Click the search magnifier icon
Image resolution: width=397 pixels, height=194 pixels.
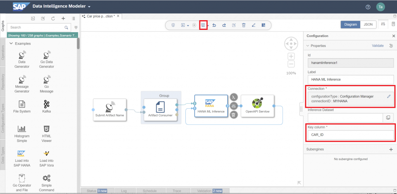coord(66,27)
